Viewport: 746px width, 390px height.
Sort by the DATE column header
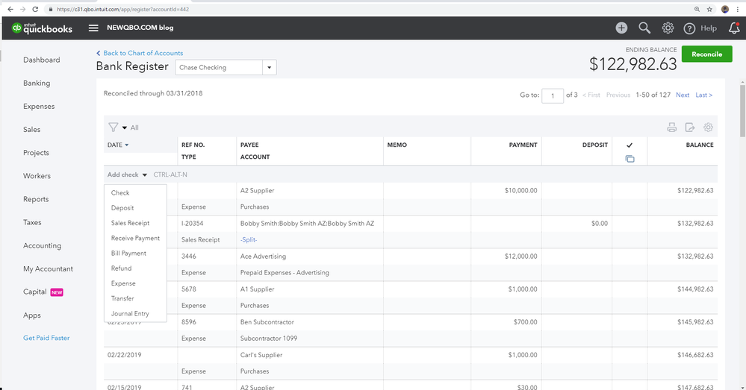116,145
